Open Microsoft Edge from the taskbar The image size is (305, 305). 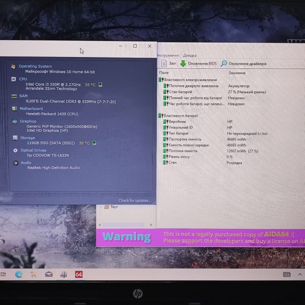(19, 274)
